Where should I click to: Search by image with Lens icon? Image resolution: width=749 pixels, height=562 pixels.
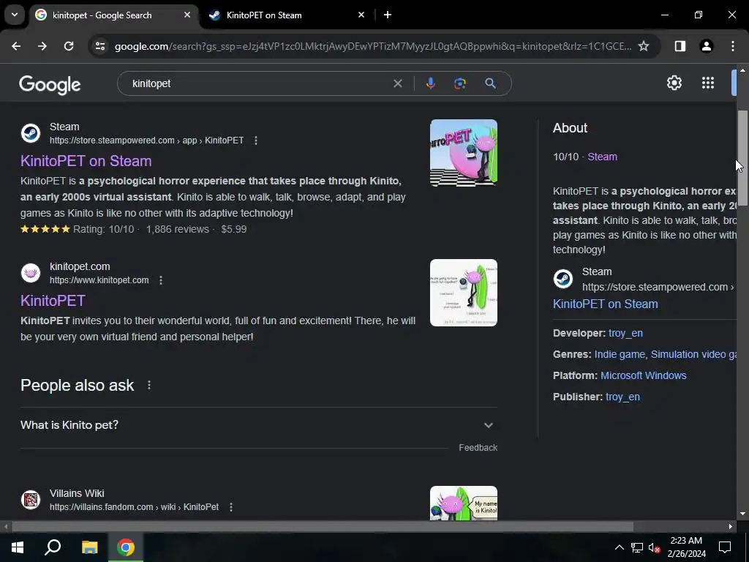pyautogui.click(x=460, y=83)
